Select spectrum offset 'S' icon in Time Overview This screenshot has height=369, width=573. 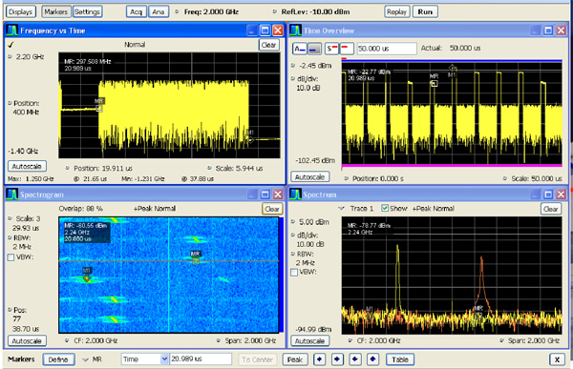pos(331,49)
